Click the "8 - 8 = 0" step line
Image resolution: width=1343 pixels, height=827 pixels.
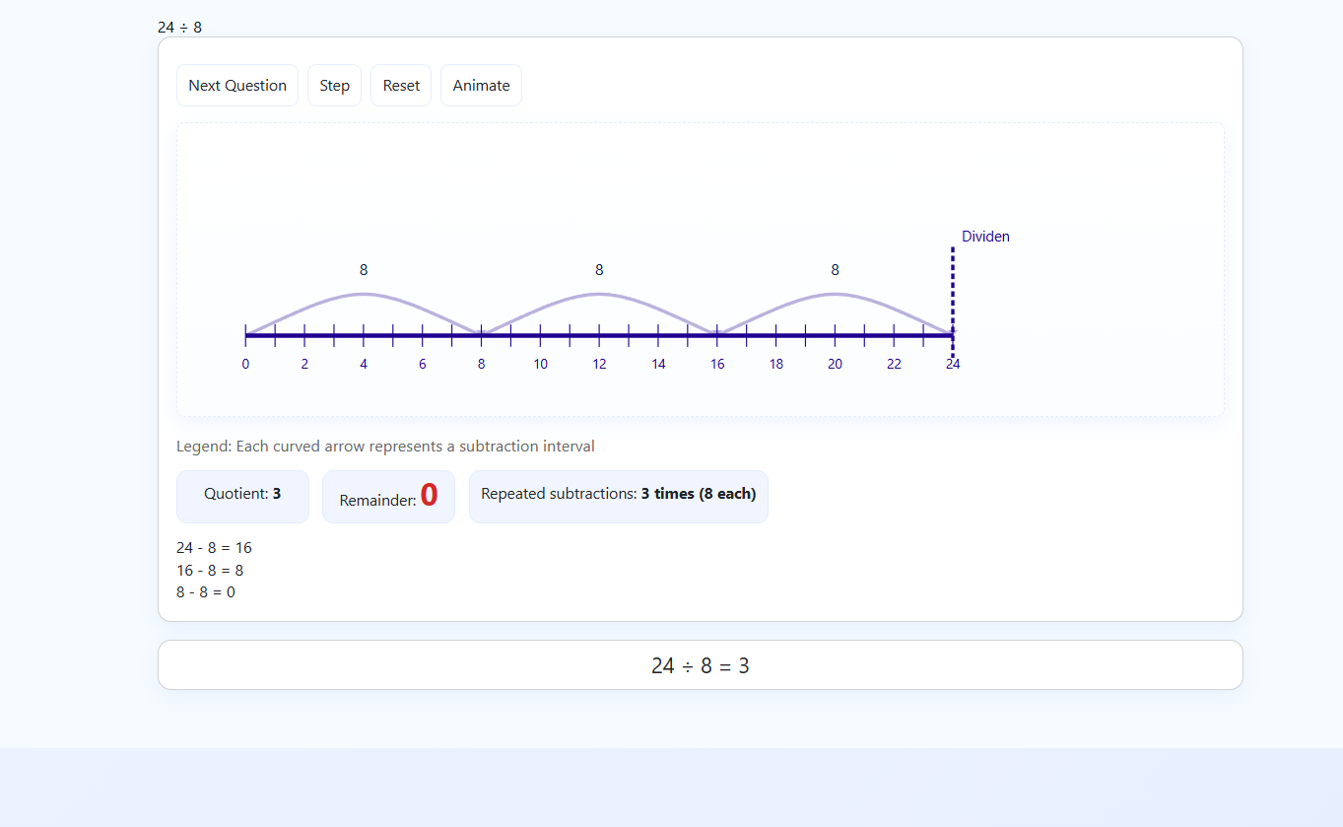click(x=206, y=592)
